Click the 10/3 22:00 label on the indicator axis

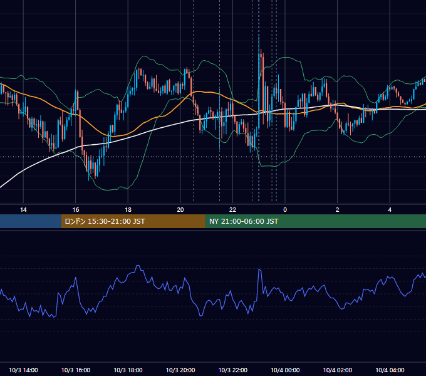[233, 370]
